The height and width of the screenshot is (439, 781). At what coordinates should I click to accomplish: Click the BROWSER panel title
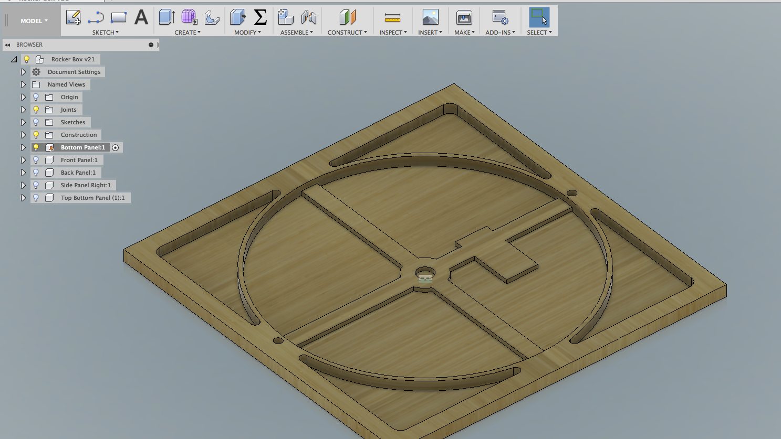[29, 45]
